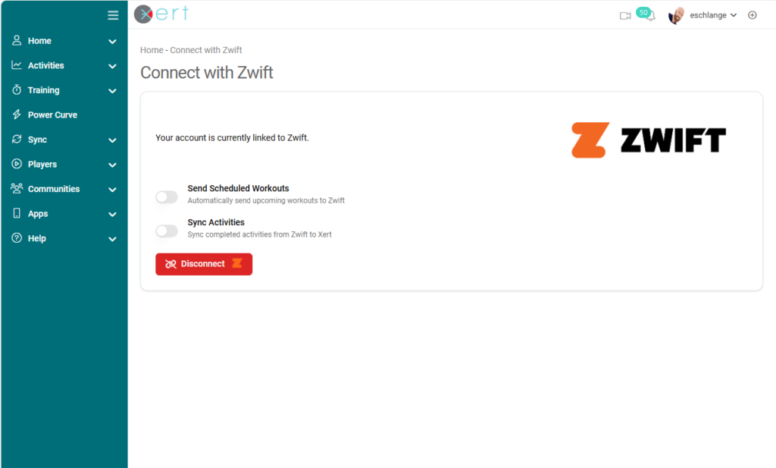The height and width of the screenshot is (468, 776).
Task: Click the eschlange profile avatar
Action: pos(676,15)
